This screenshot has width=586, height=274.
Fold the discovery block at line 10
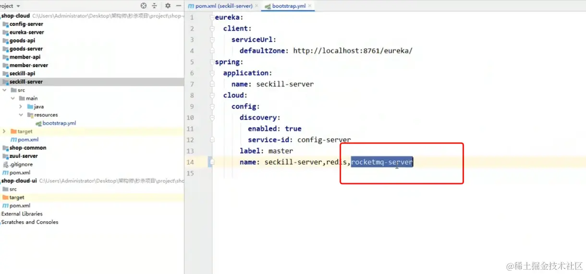coord(211,118)
